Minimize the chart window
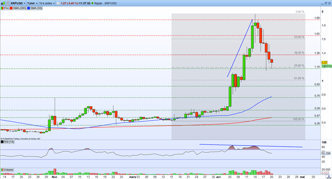332x179 pixels. pyautogui.click(x=322, y=3)
